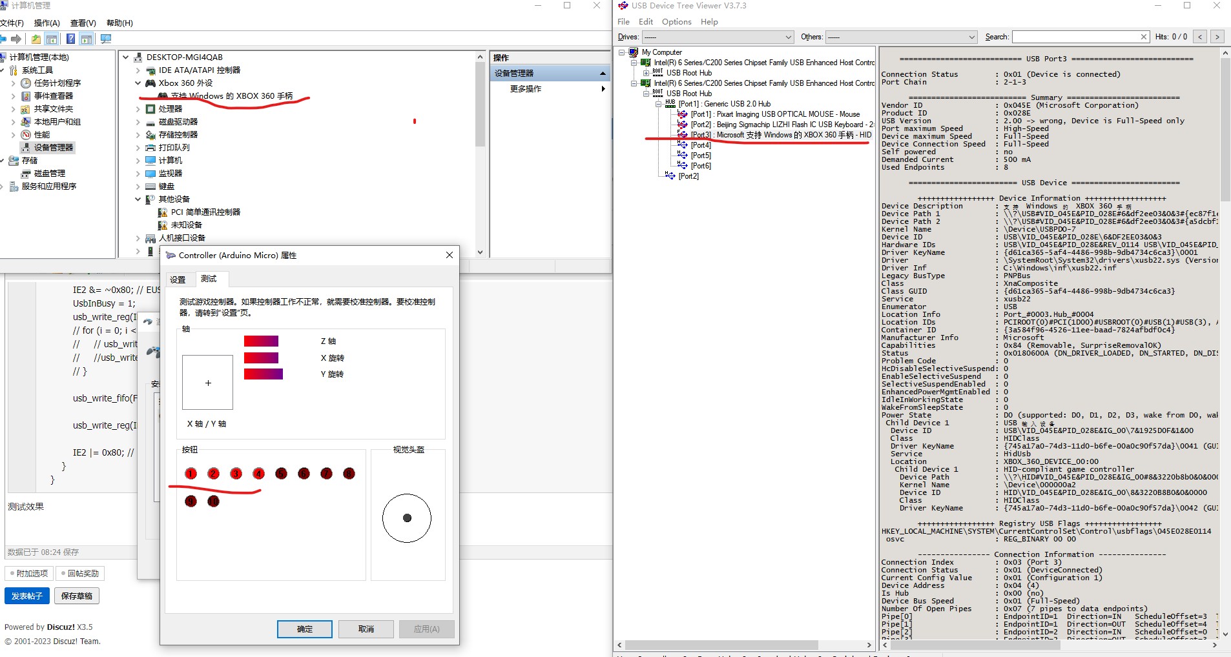Screen dimensions: 1231x657
Task: Toggle the show/hide console tree toolbar icon
Action: (52, 39)
